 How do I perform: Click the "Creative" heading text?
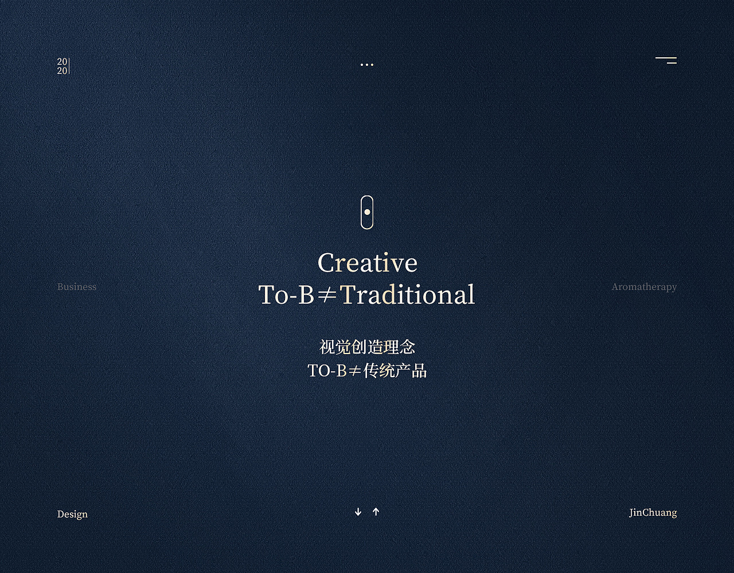pos(367,263)
